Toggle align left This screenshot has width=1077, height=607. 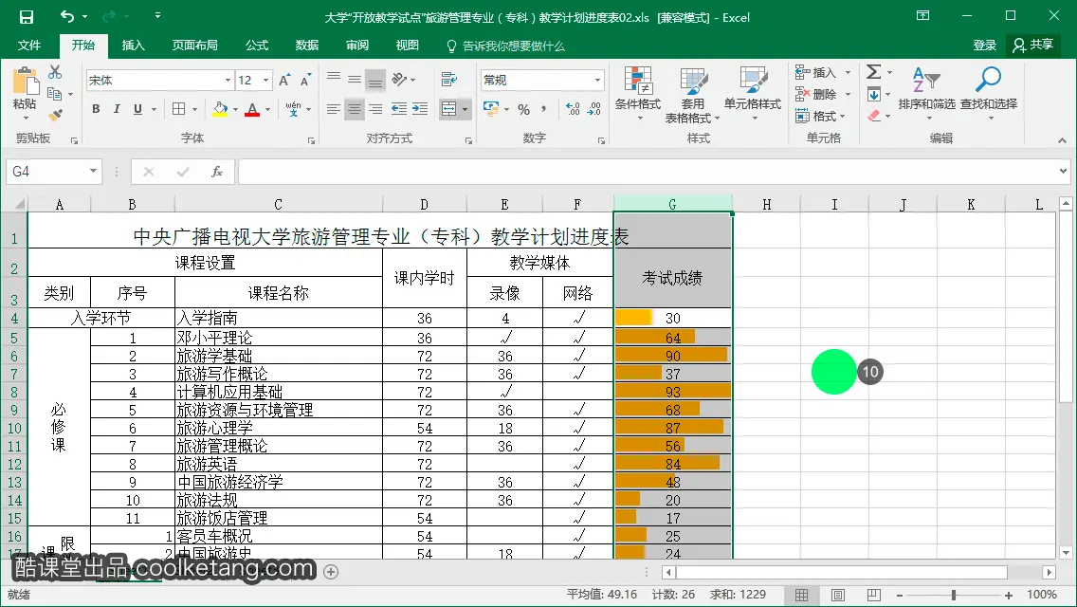click(333, 109)
